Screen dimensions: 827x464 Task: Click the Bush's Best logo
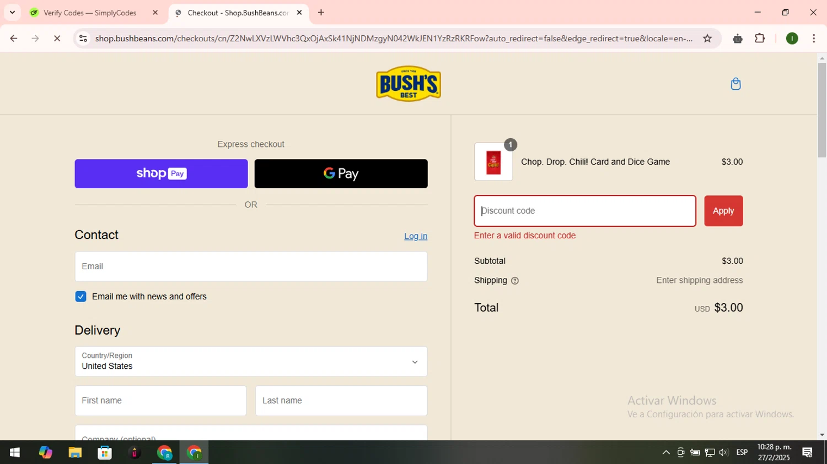tap(409, 84)
